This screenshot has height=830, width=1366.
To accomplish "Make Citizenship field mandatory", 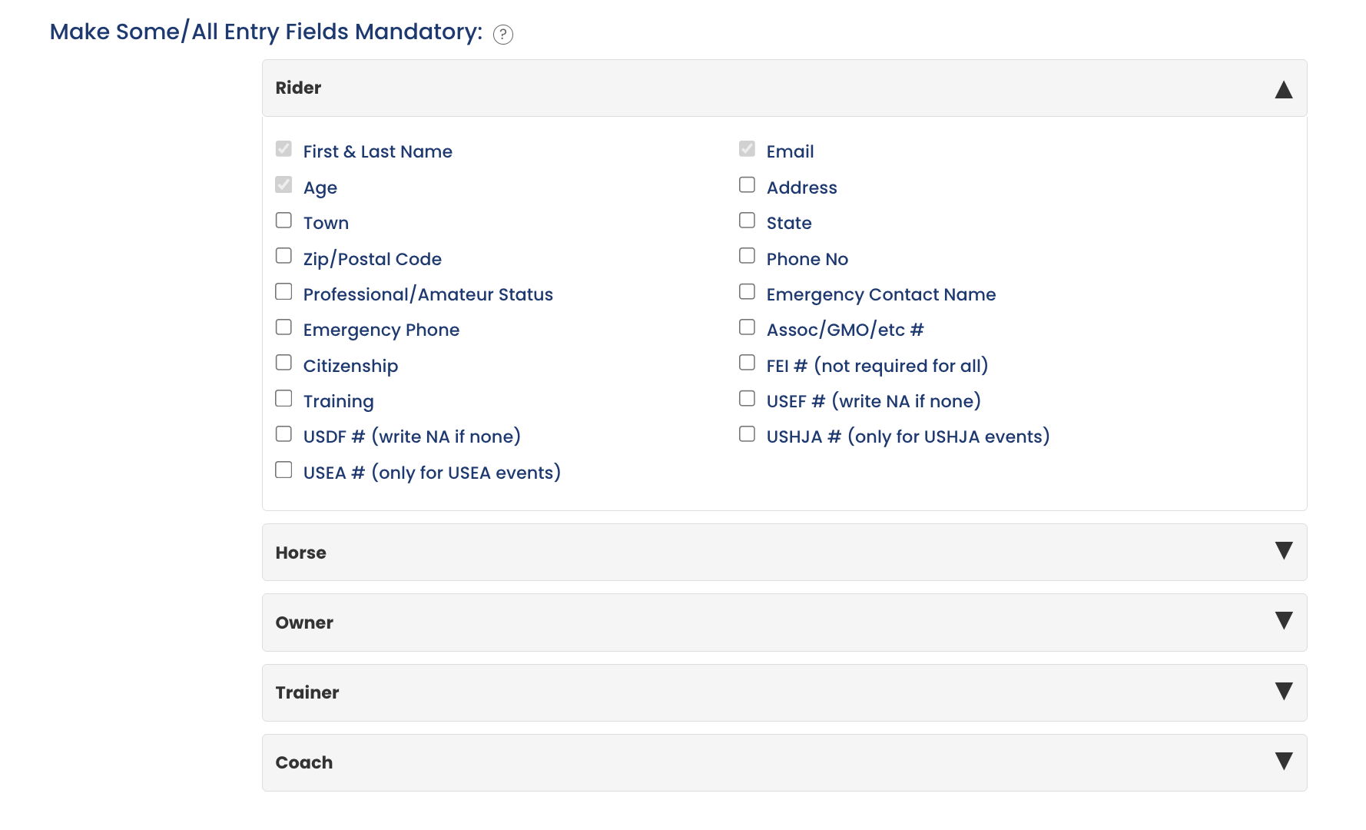I will click(x=283, y=363).
